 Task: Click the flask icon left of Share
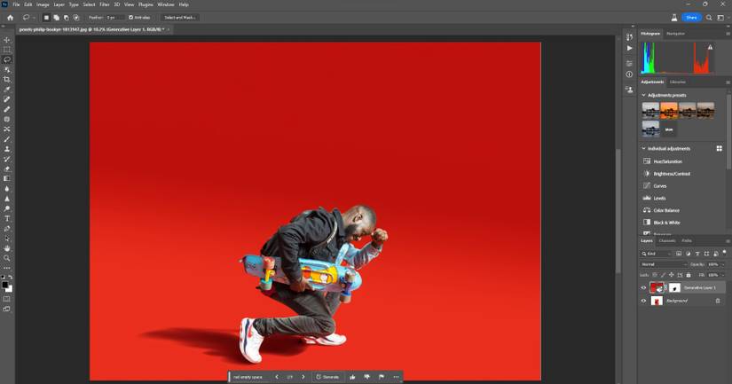[x=674, y=17]
